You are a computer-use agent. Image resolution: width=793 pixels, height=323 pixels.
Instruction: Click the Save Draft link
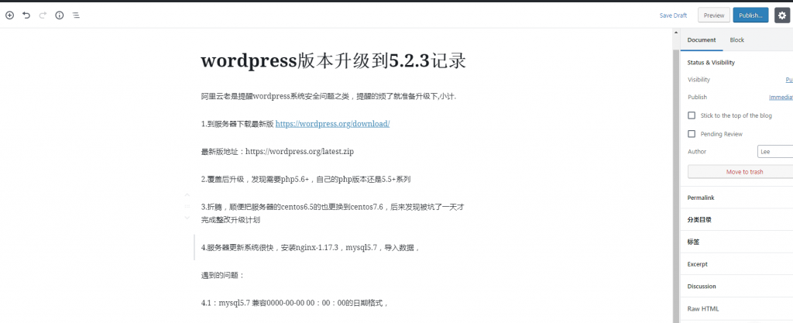(x=673, y=15)
